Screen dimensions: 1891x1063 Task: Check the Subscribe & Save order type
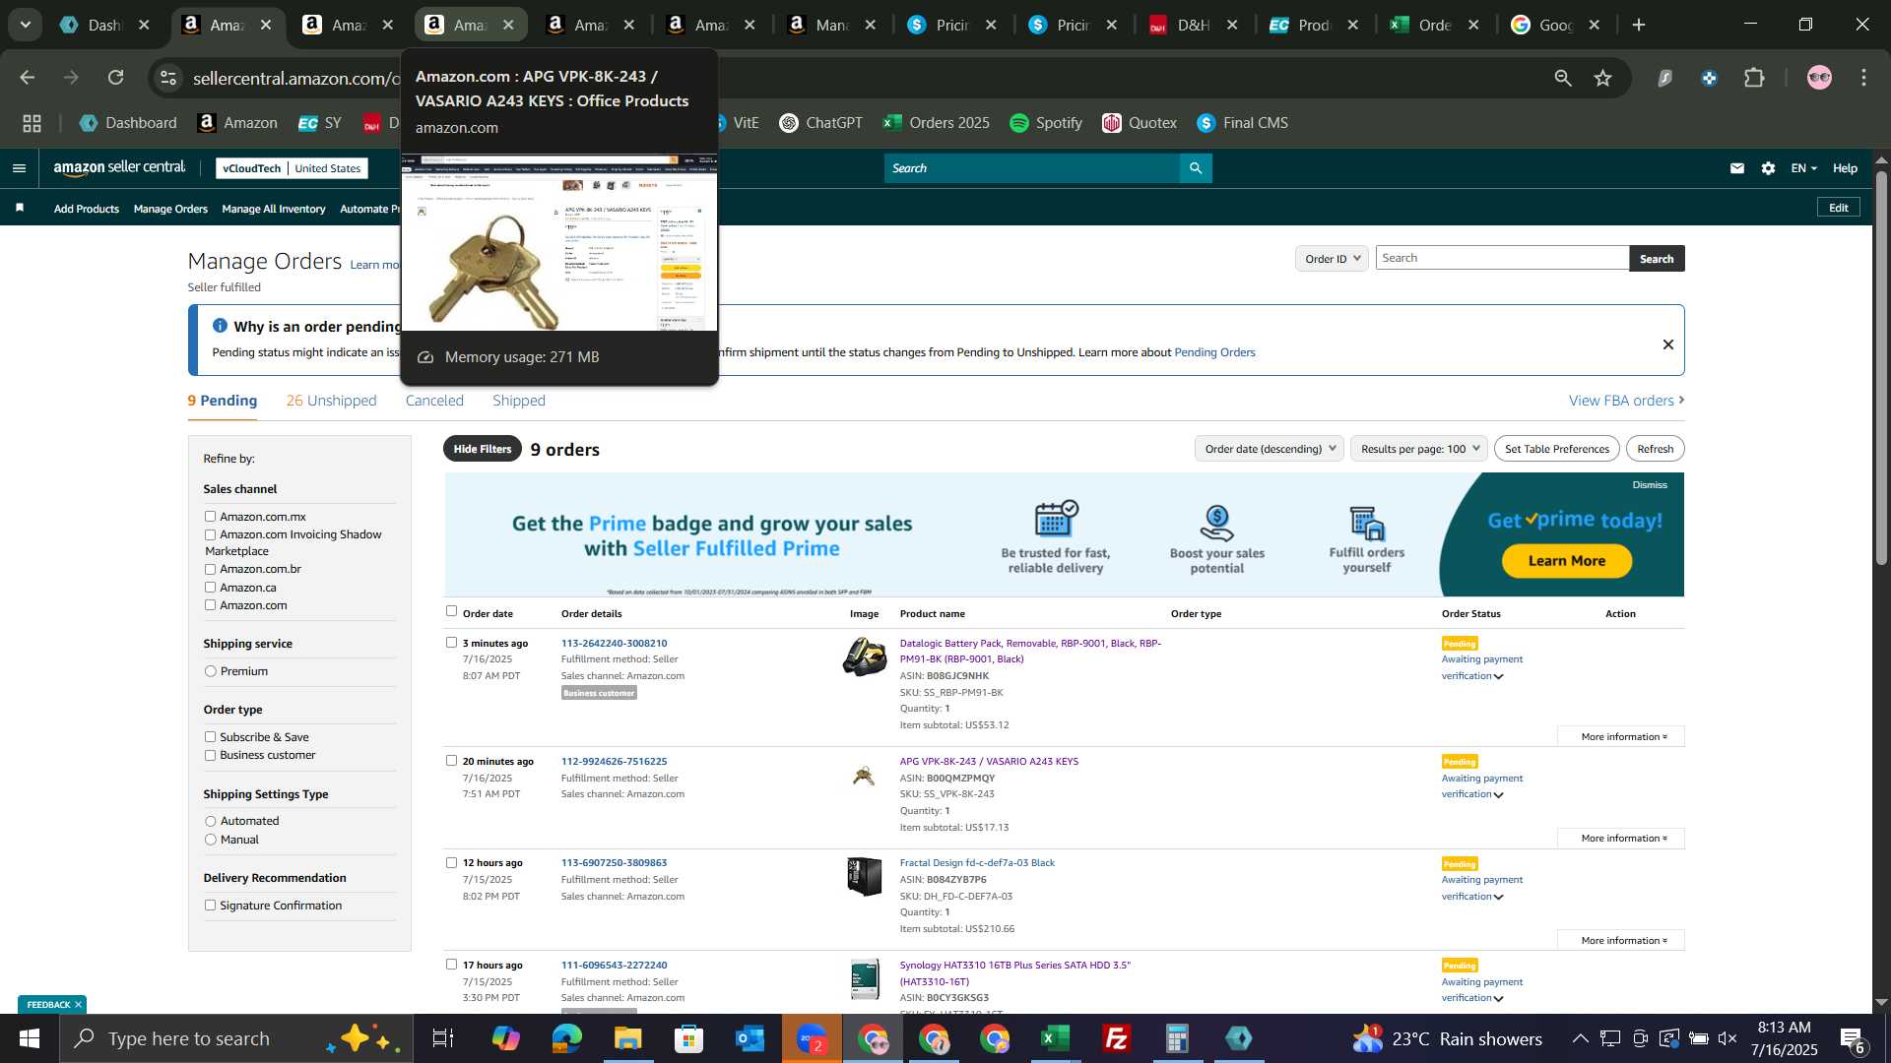(210, 736)
